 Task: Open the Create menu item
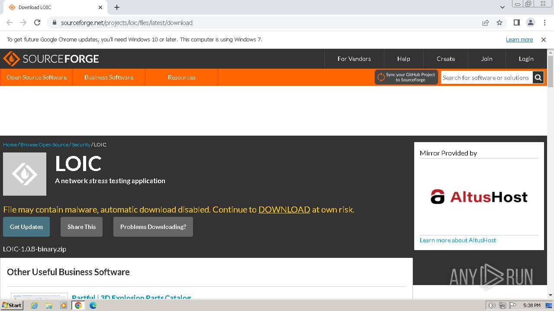446,59
